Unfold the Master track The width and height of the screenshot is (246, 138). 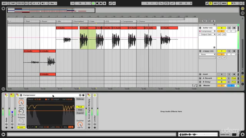[200, 85]
